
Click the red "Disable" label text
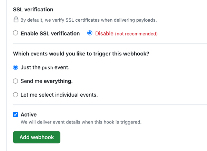coord(104,33)
